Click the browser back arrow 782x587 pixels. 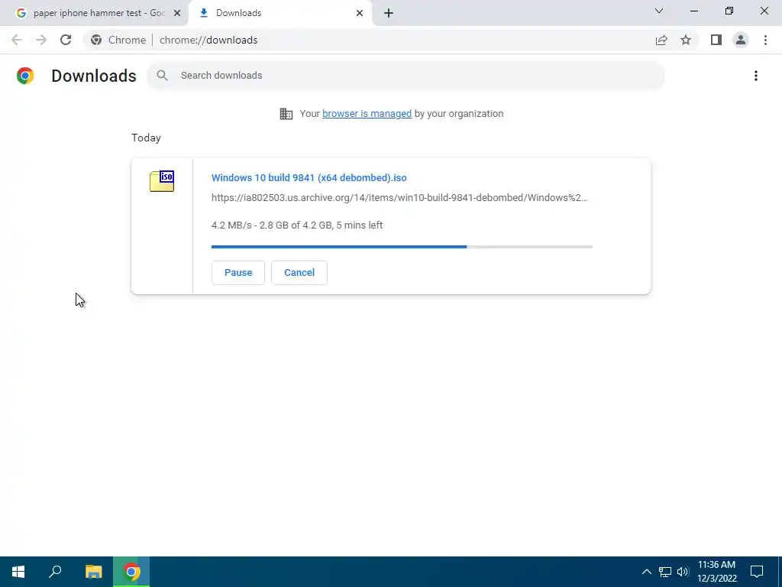17,40
